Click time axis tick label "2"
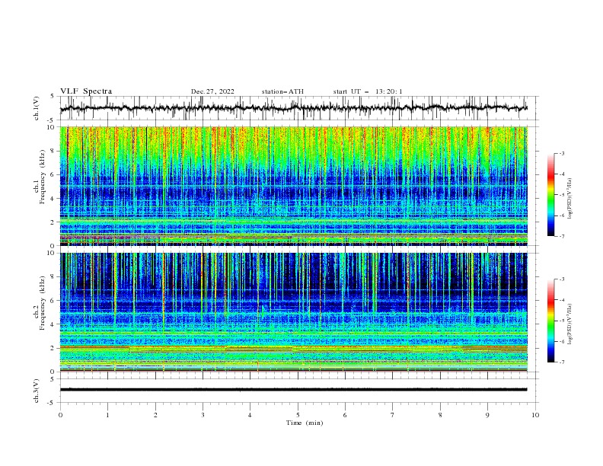 coord(155,415)
